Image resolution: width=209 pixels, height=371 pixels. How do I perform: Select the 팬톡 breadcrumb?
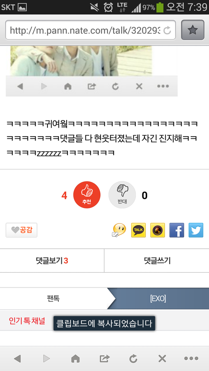[x=53, y=299]
